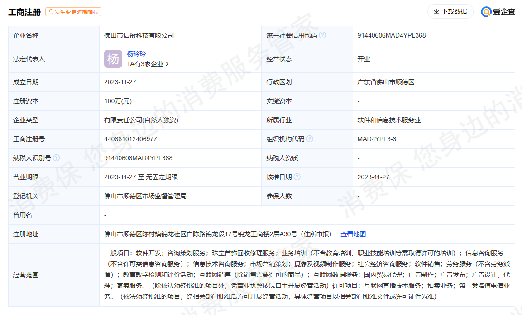
Task: Click the 杨 avatar thumbnail
Action: click(x=113, y=59)
